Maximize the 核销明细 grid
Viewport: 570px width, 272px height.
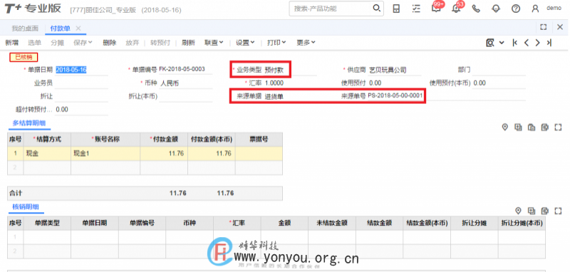pyautogui.click(x=558, y=211)
